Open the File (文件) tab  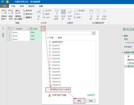pos(4,6)
